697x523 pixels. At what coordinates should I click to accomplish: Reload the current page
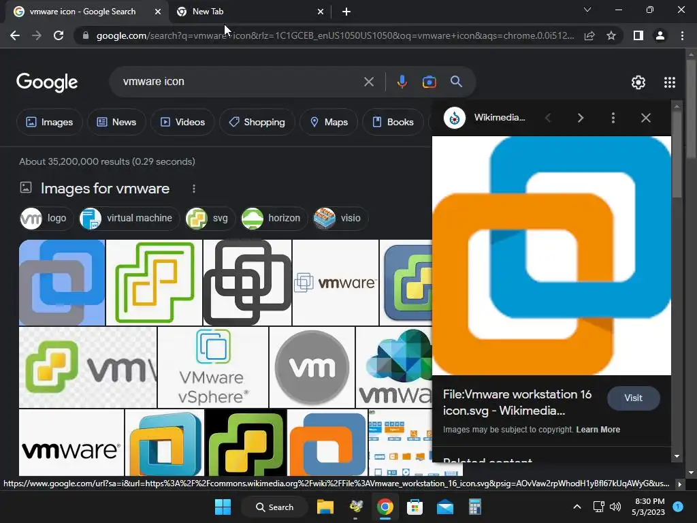coord(59,35)
